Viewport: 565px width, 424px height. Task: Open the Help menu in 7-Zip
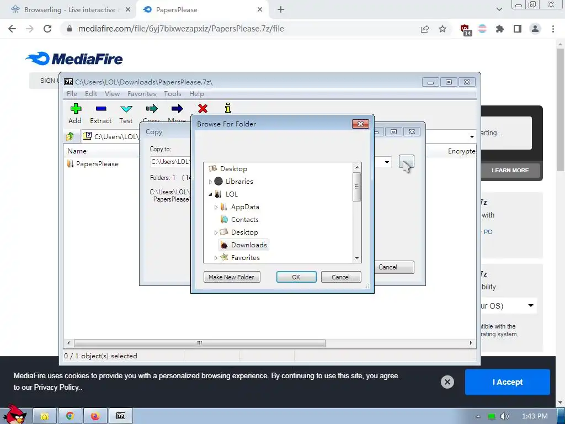(x=196, y=94)
